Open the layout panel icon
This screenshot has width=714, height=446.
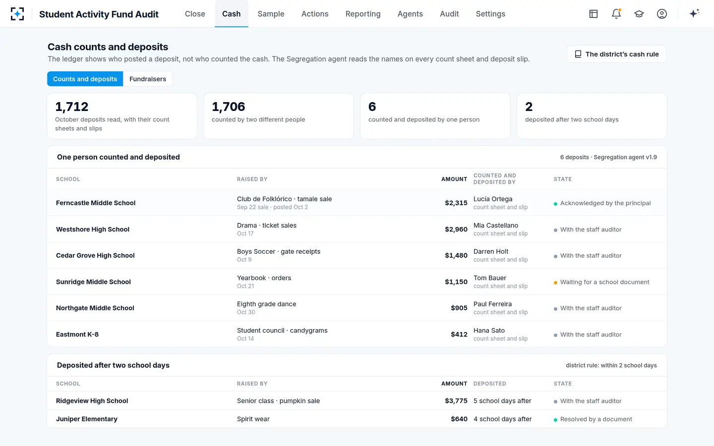pyautogui.click(x=594, y=14)
